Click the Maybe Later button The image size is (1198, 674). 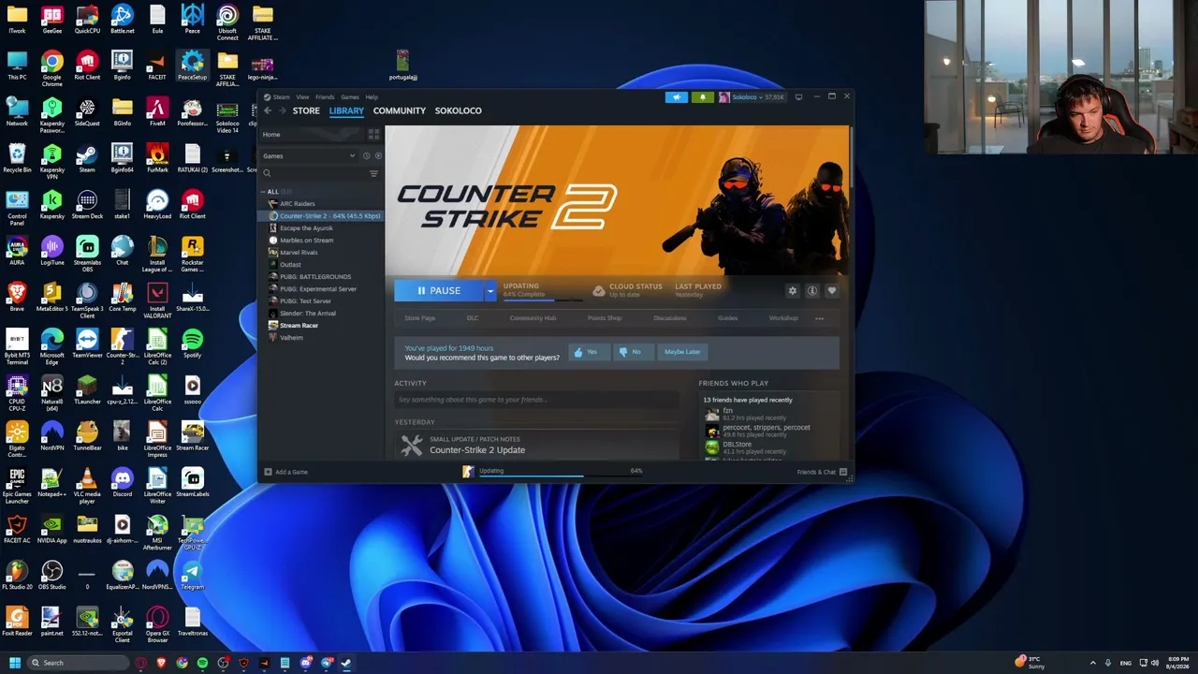pyautogui.click(x=682, y=352)
